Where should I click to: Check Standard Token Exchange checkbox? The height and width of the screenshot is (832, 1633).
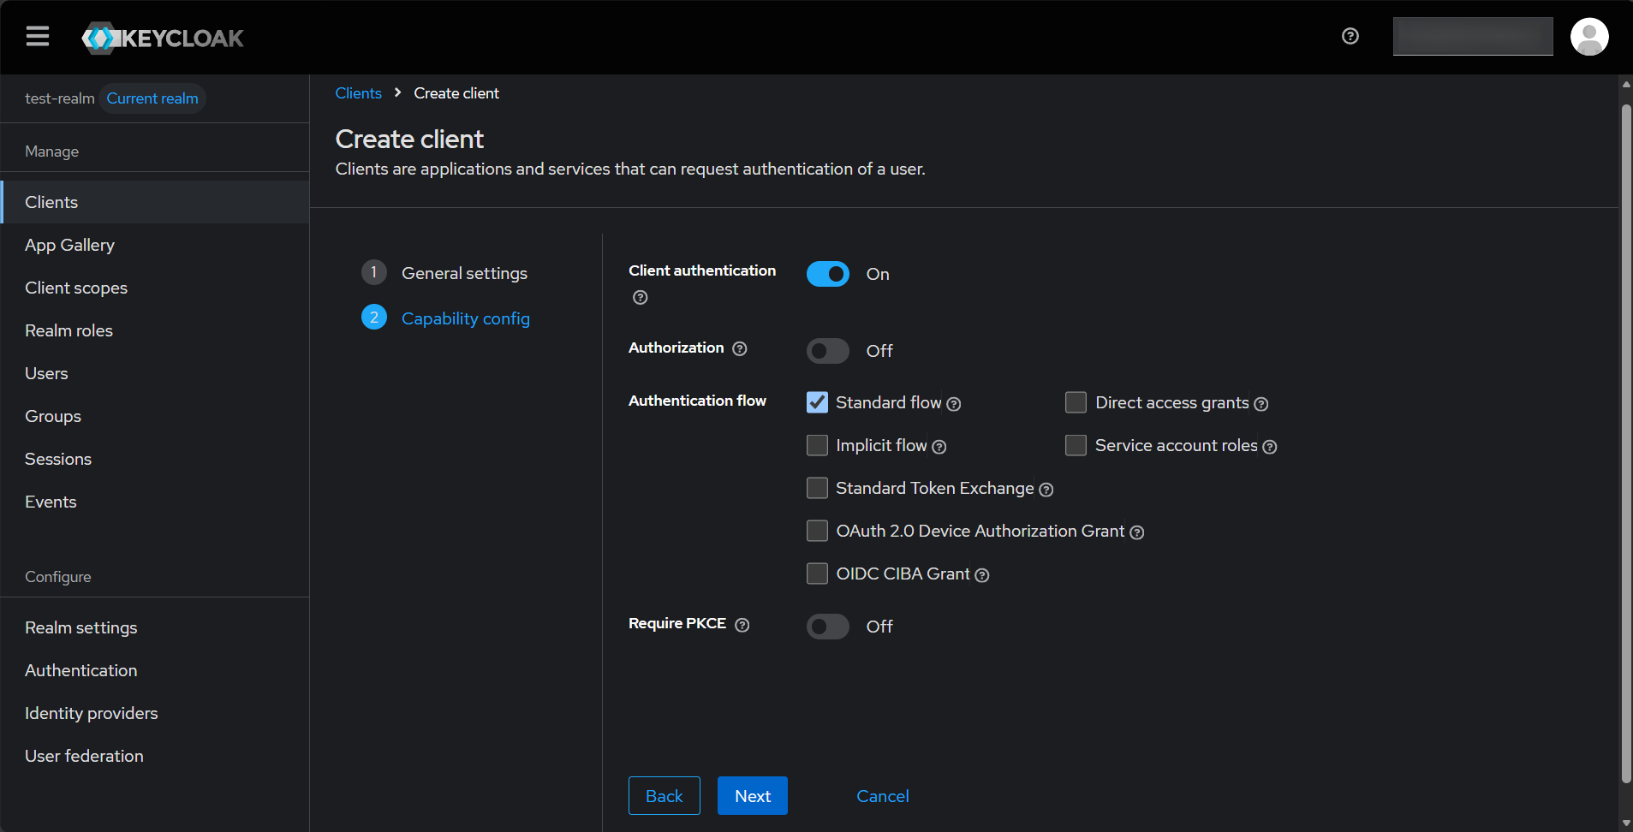[818, 488]
